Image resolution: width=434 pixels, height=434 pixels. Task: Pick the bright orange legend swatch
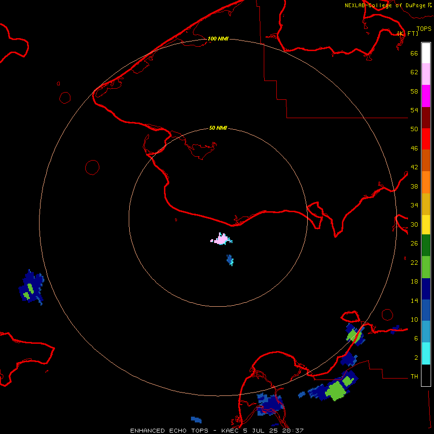click(426, 182)
